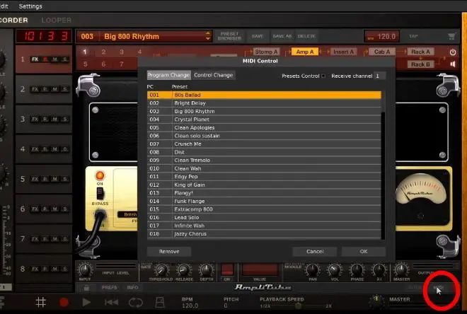Click the grid metronome icon in transport bar
467x314 pixels.
click(40, 303)
